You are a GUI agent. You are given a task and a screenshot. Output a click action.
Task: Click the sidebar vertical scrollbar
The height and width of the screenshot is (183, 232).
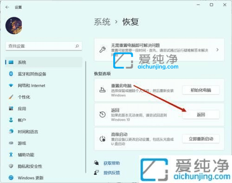(x=86, y=117)
